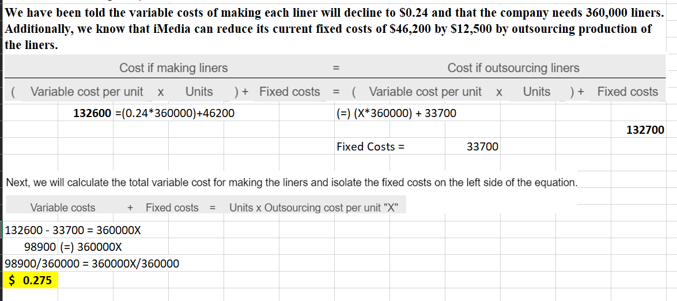677x301 pixels.
Task: Select the 'Next, we will calculate' instruction text
Action: pos(292,183)
